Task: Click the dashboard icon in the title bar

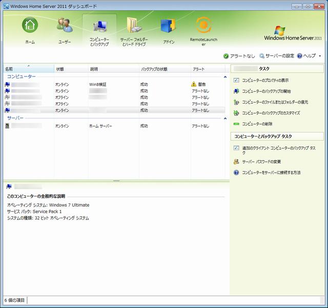Action: (x=6, y=6)
